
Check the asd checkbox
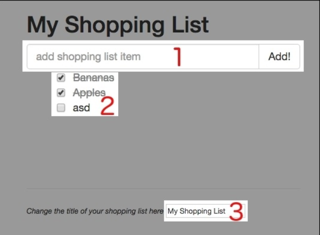point(61,108)
